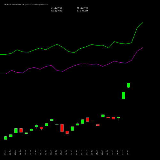Click the '07 Jul' date axis label

click(x=61, y=153)
